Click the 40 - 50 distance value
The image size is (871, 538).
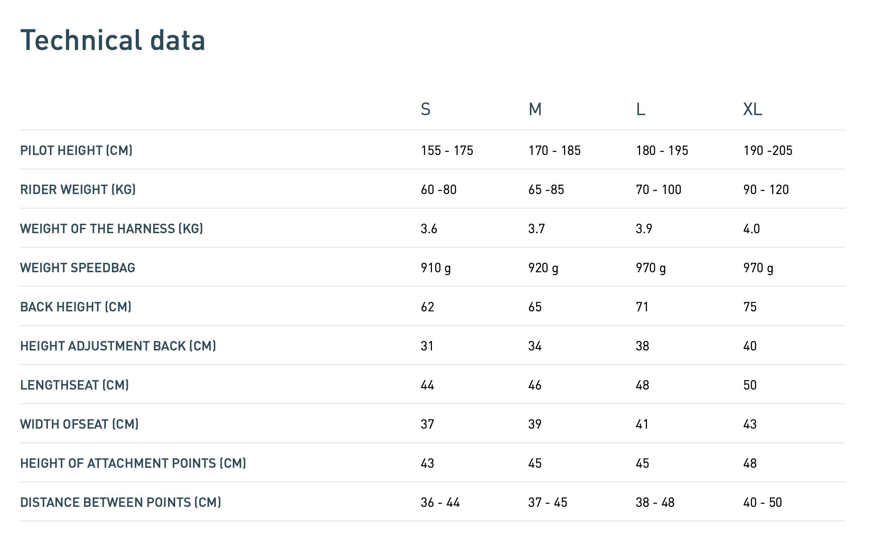(x=762, y=502)
